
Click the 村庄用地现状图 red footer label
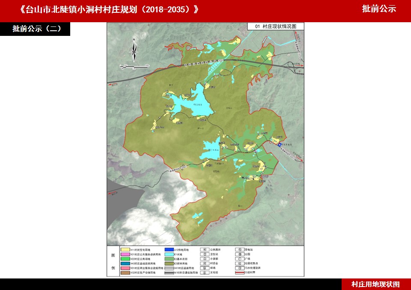376,284
